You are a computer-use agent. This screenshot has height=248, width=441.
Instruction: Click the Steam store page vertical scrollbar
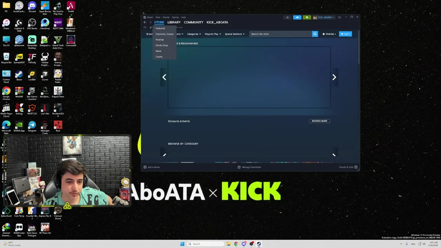pyautogui.click(x=359, y=47)
